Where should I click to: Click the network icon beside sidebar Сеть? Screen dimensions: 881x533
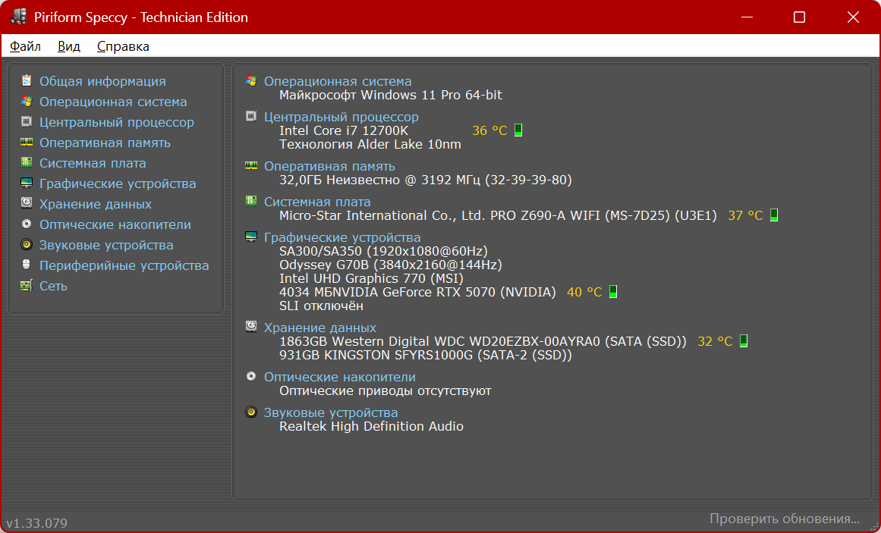pyautogui.click(x=27, y=285)
